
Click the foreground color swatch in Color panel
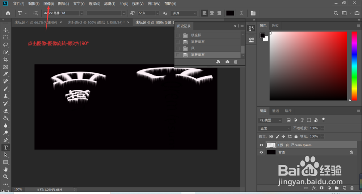click(x=262, y=35)
